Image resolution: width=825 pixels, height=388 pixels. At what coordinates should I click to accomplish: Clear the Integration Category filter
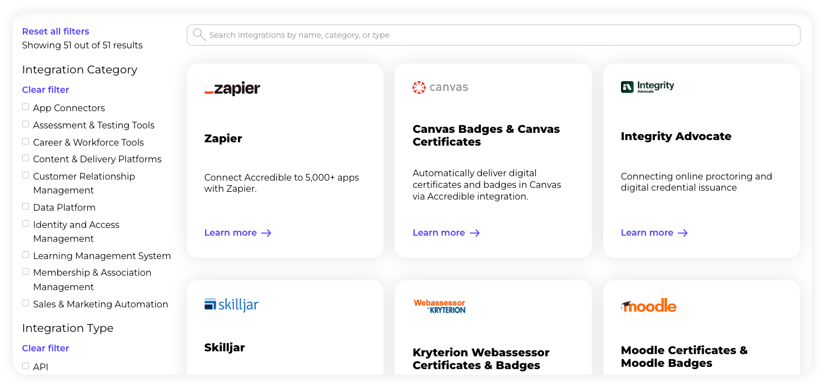(46, 89)
